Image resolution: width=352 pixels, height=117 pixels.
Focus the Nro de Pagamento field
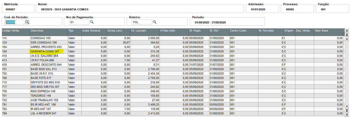point(79,22)
